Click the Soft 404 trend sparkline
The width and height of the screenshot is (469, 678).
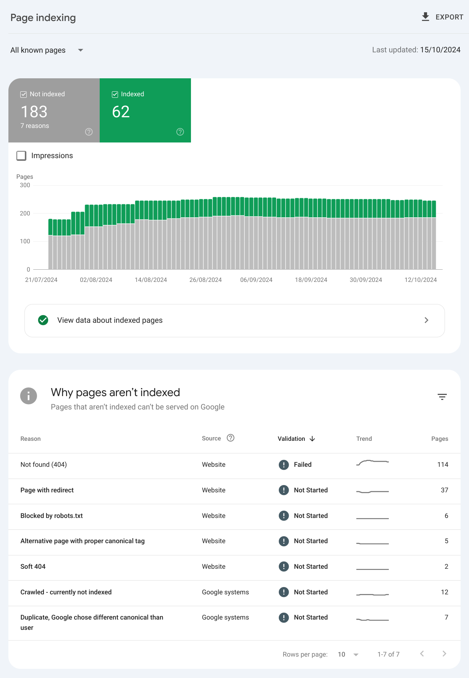372,568
